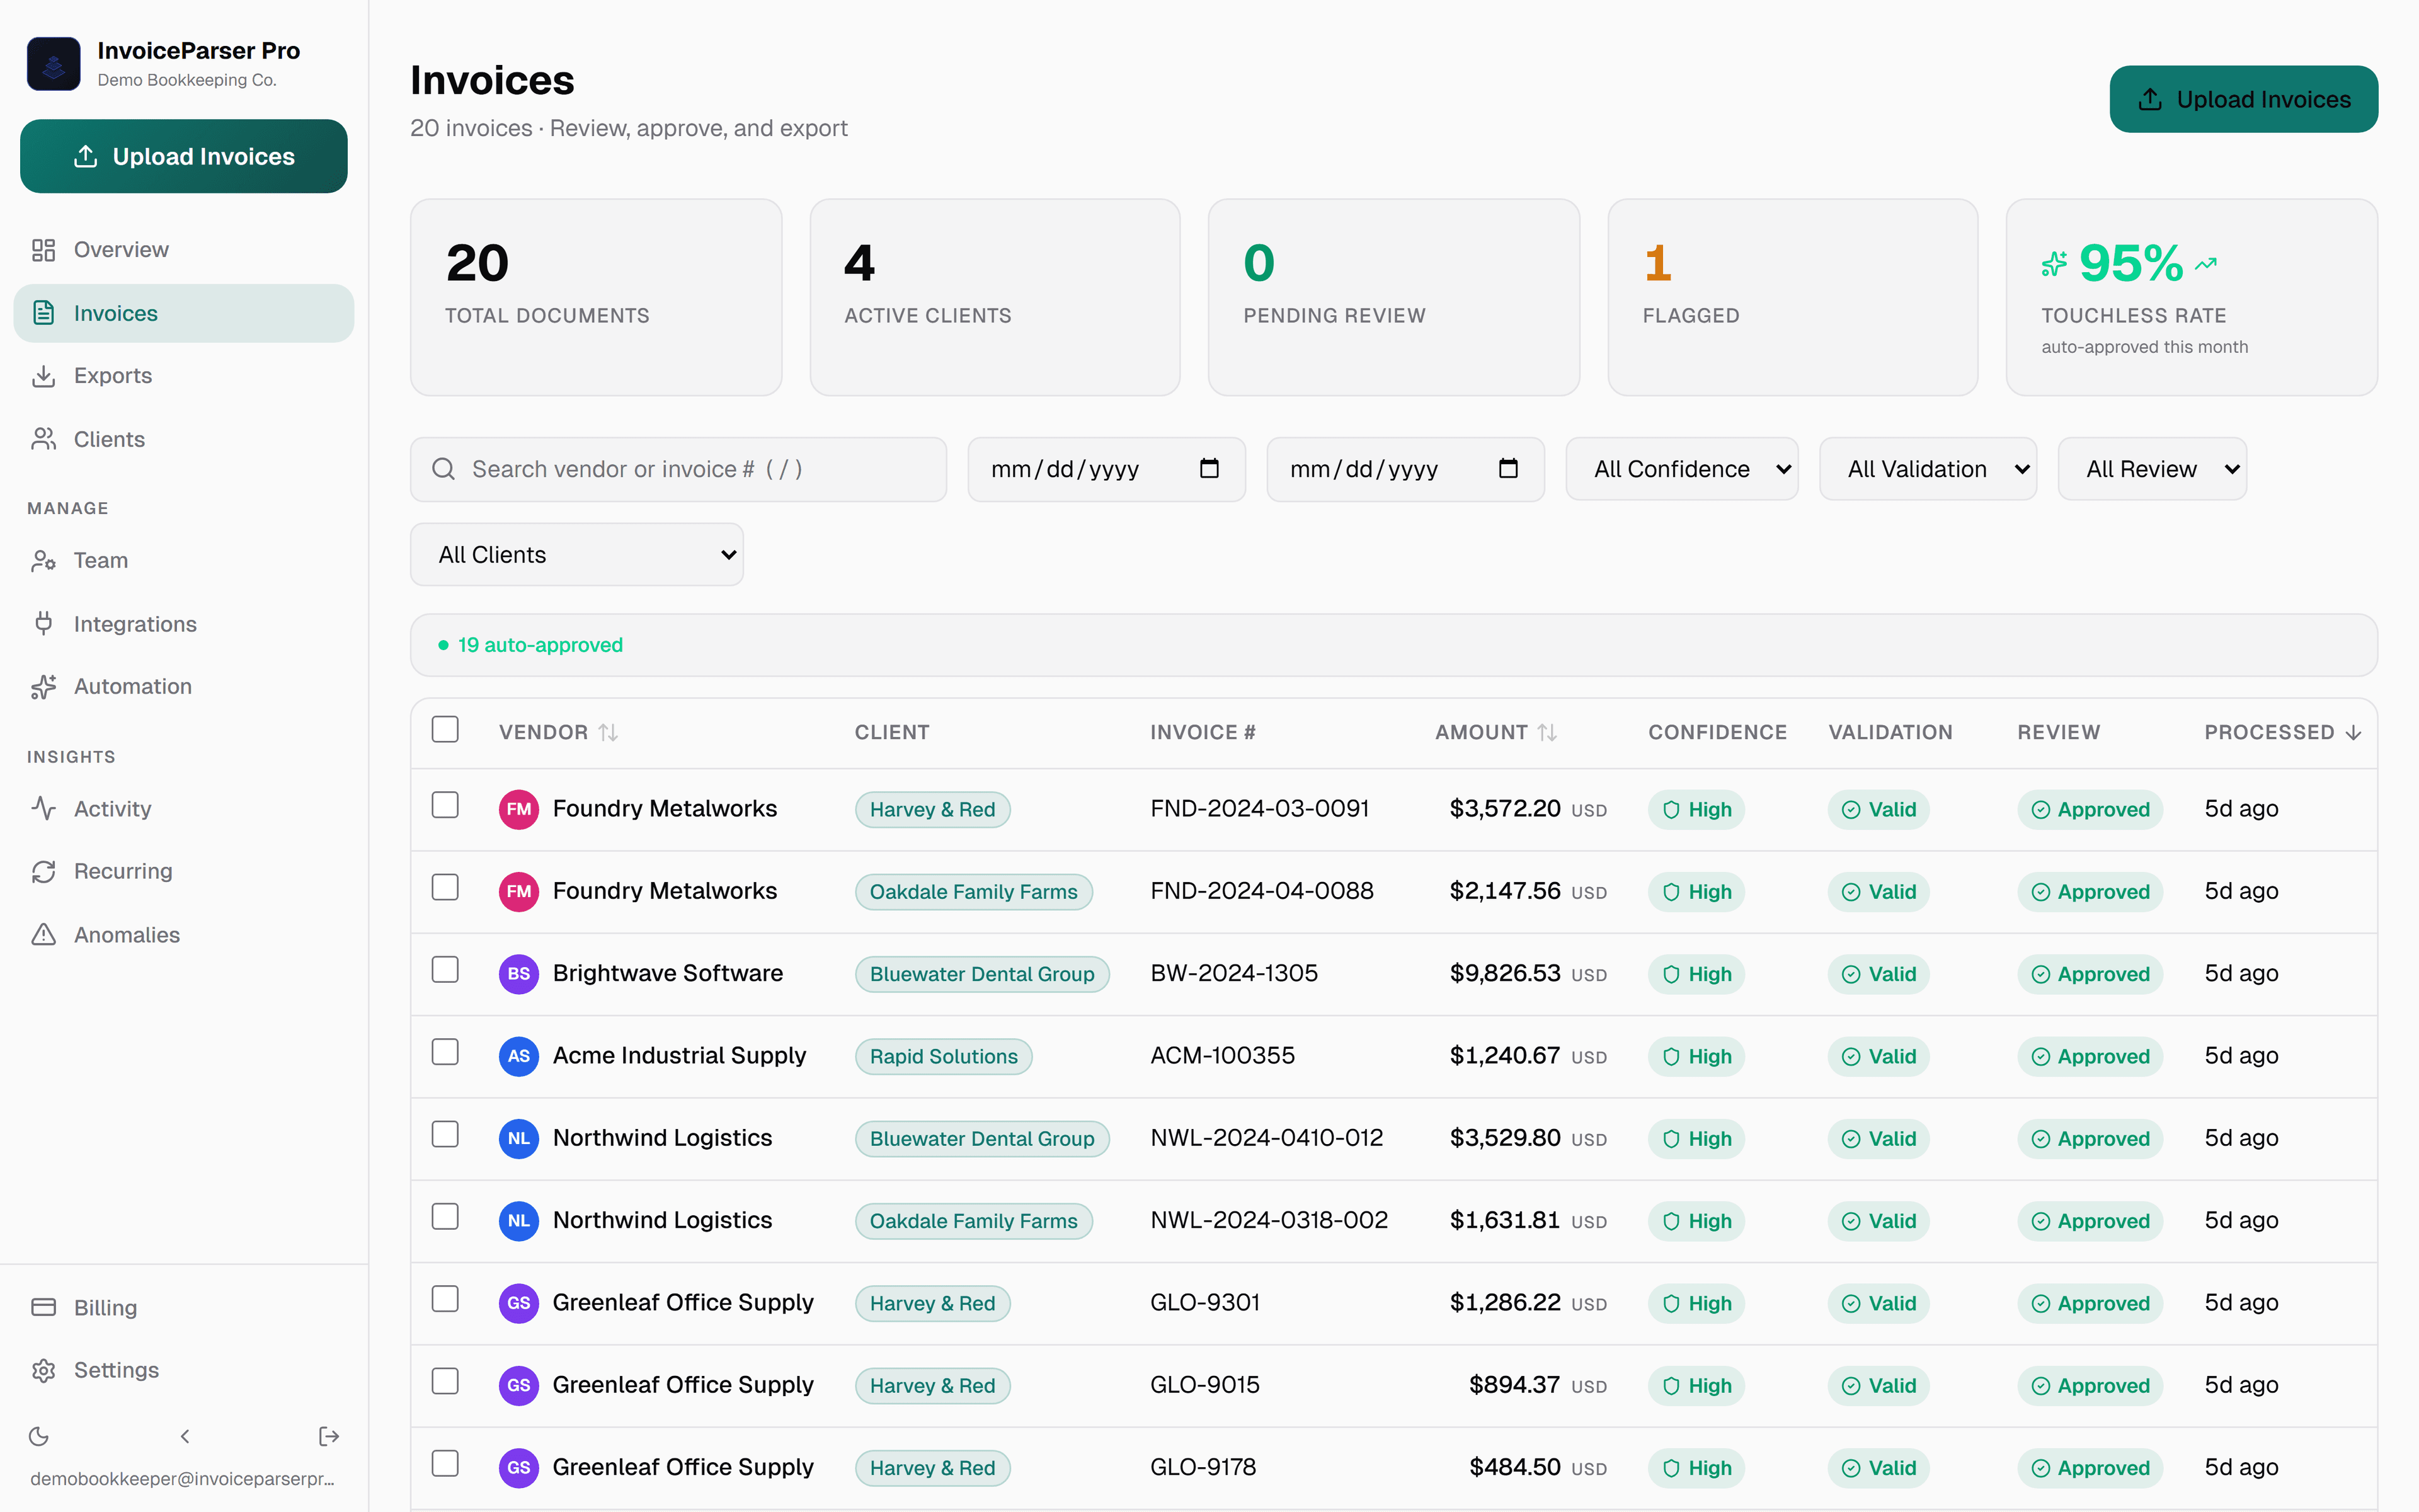Click top-right Upload Invoices button

[2243, 99]
